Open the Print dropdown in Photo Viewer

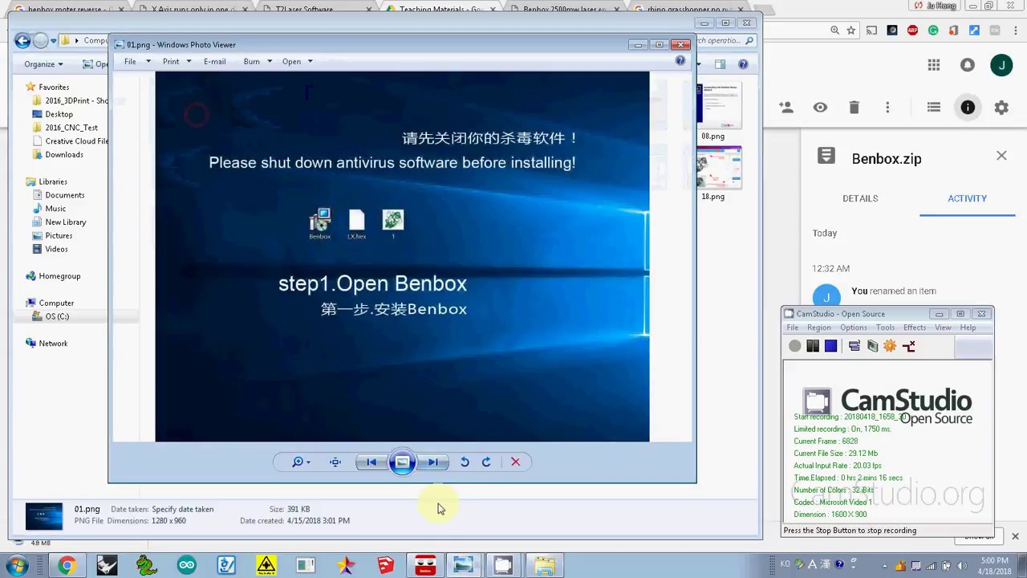tap(177, 61)
